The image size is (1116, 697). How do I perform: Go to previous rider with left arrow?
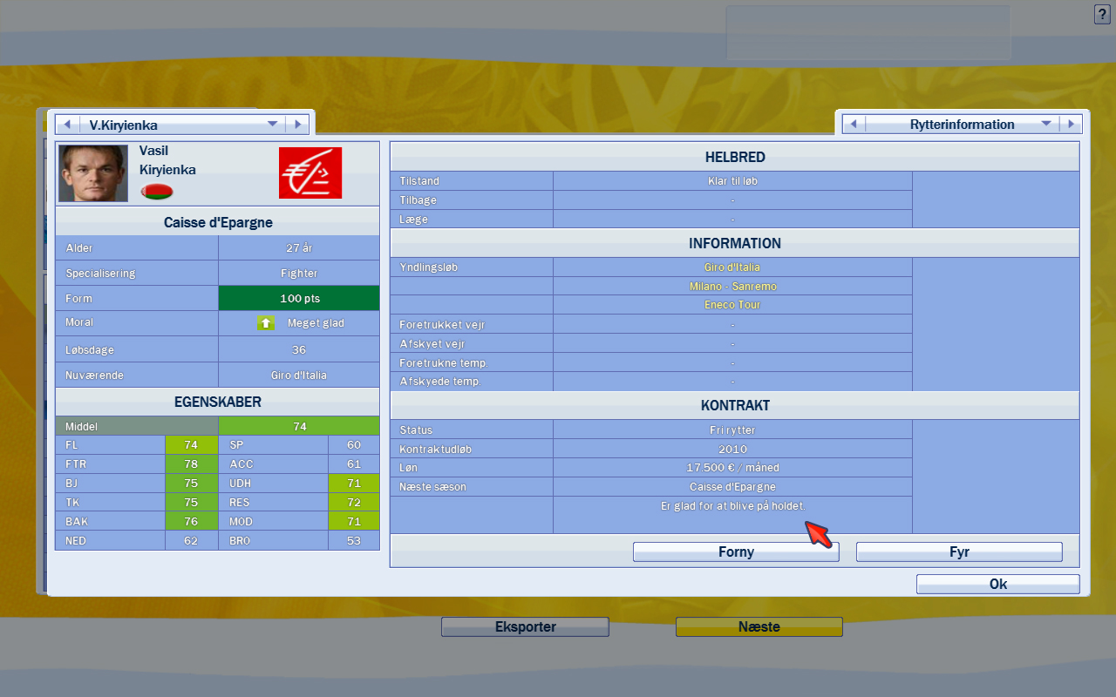(67, 125)
